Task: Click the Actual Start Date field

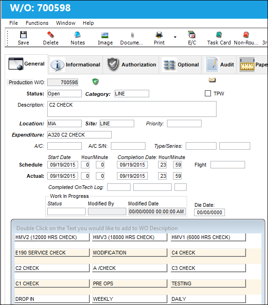Action: (x=63, y=176)
